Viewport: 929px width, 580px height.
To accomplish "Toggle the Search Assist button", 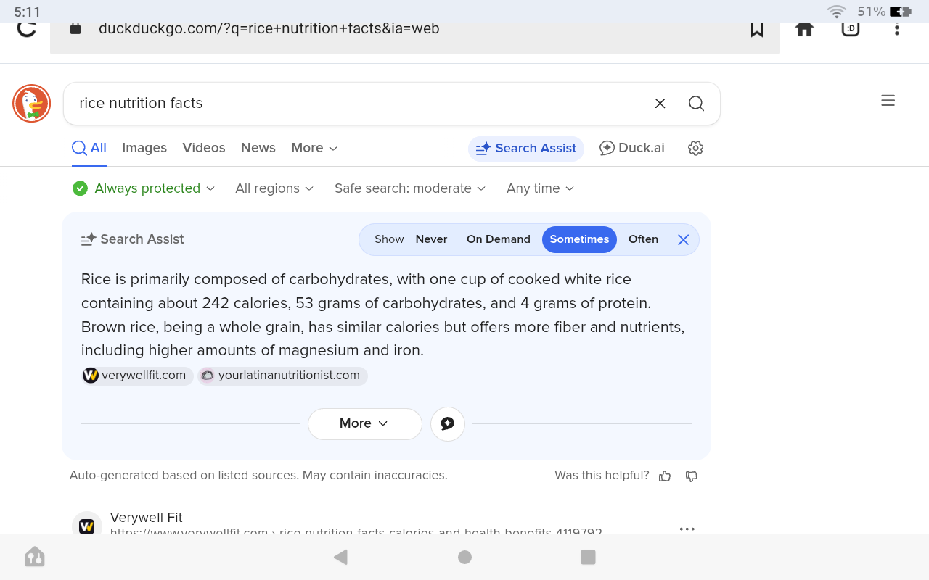I will tap(526, 148).
